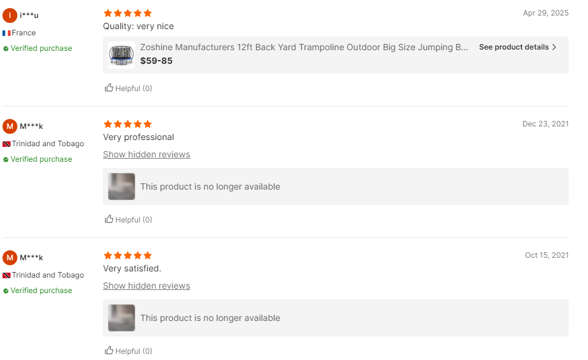Click thumbs-up icon on France review

(109, 88)
